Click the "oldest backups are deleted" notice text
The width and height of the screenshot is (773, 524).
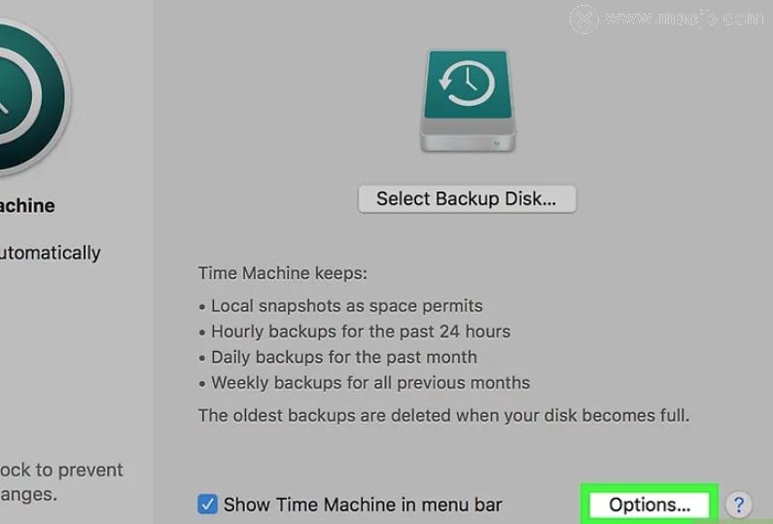[443, 415]
